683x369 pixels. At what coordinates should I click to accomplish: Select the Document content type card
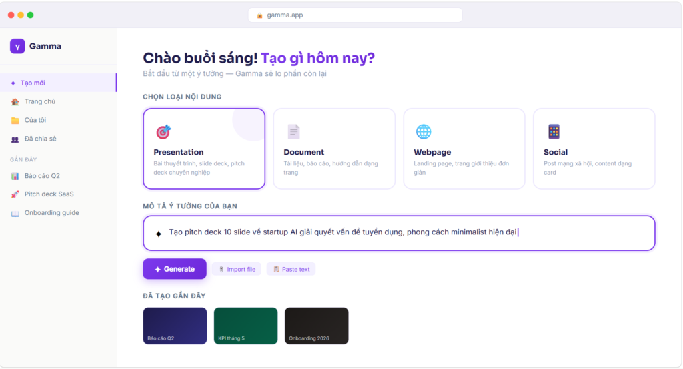click(334, 149)
